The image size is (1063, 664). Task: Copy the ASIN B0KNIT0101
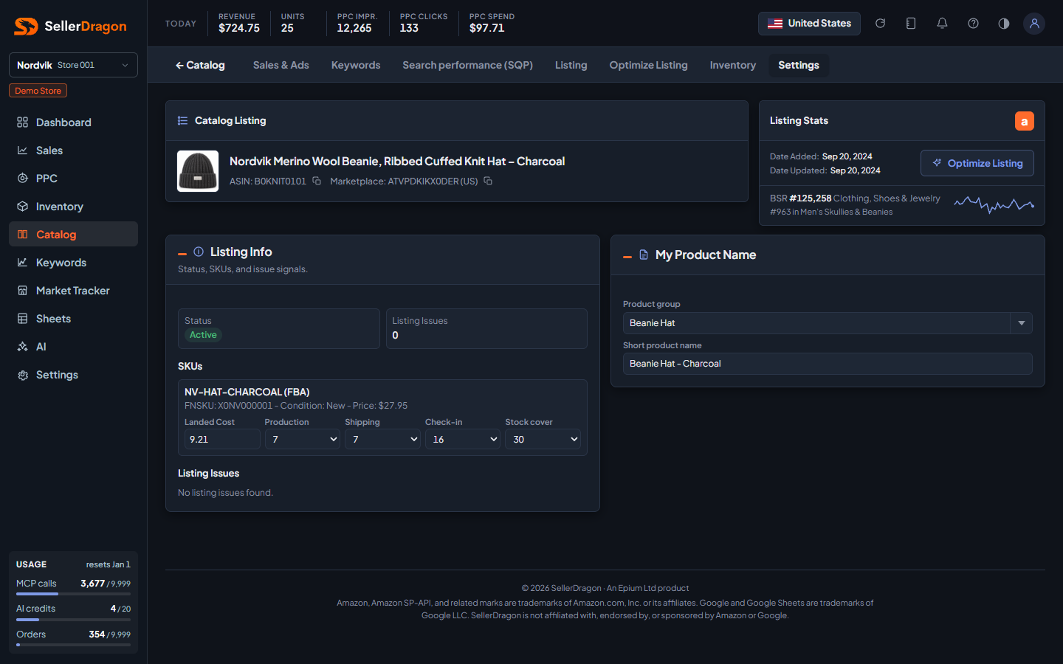tap(317, 181)
